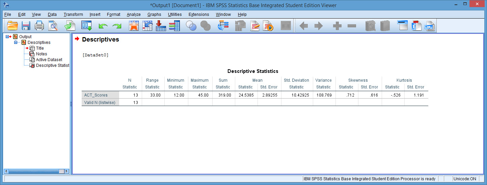The width and height of the screenshot is (487, 185).
Task: Recall recently used dialogs
Action: click(87, 26)
